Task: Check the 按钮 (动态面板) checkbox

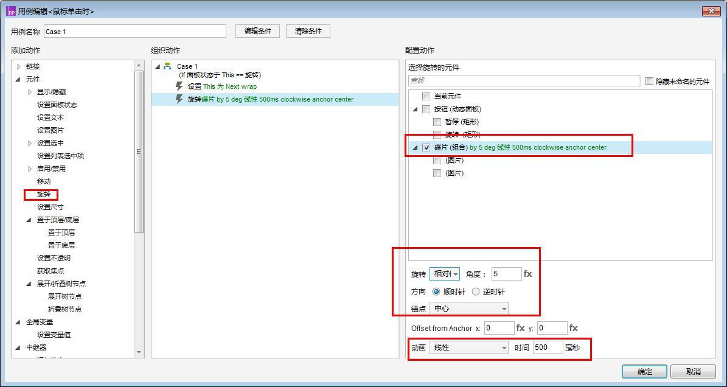Action: point(426,110)
